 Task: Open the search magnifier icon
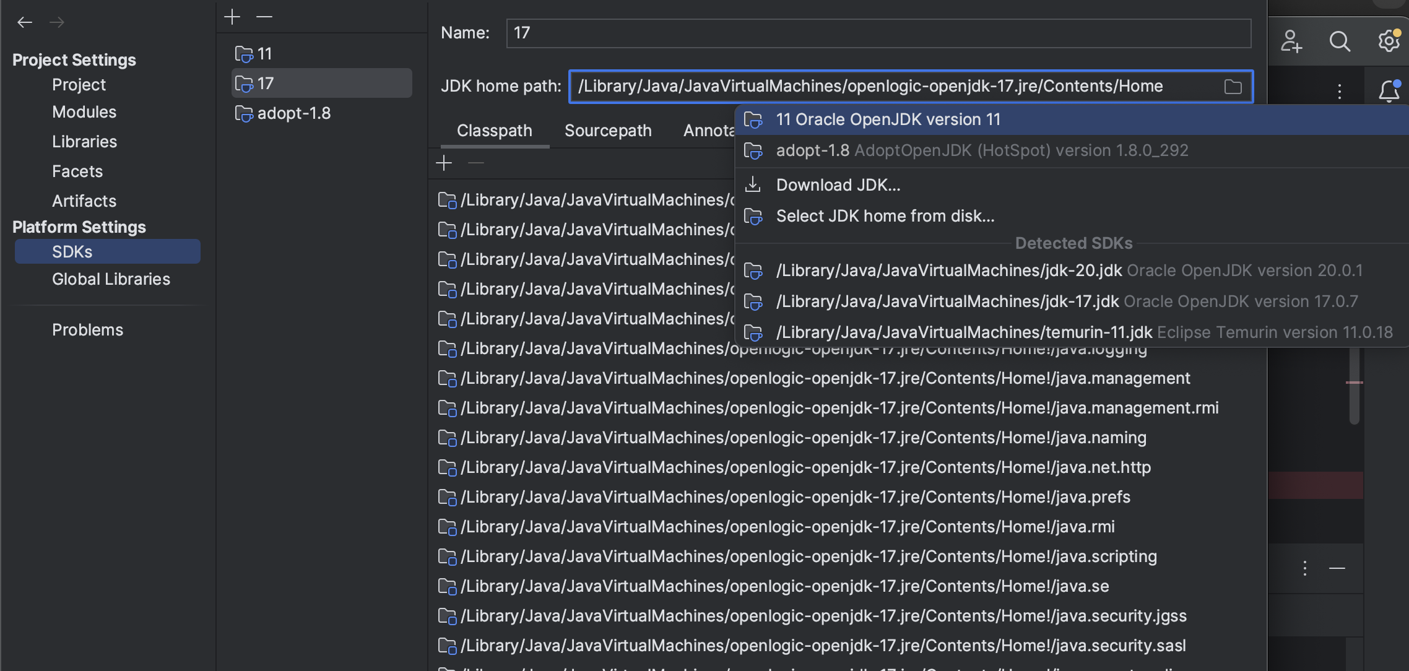(x=1340, y=41)
